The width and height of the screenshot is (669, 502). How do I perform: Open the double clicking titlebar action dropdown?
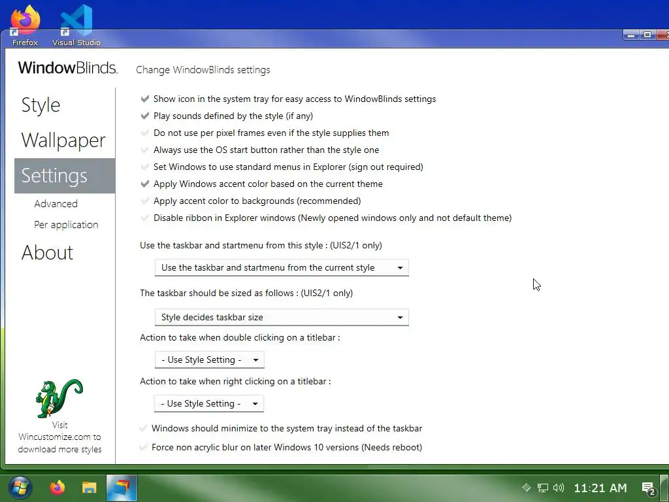click(x=210, y=360)
